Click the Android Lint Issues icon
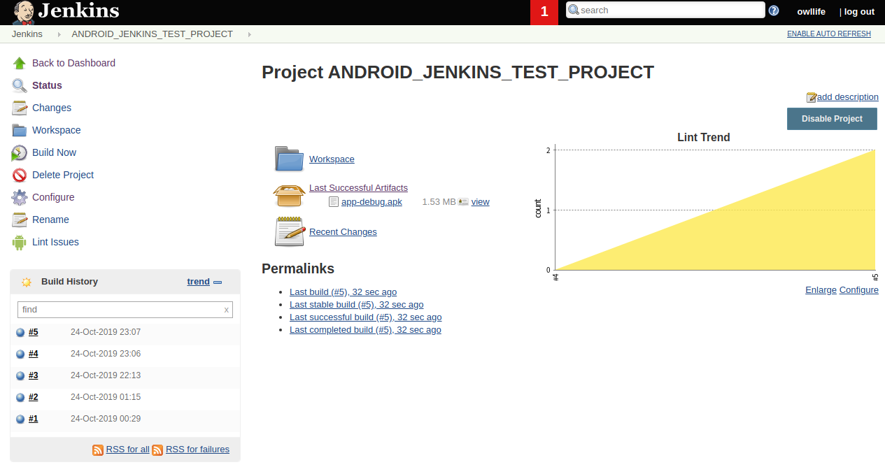 20,242
